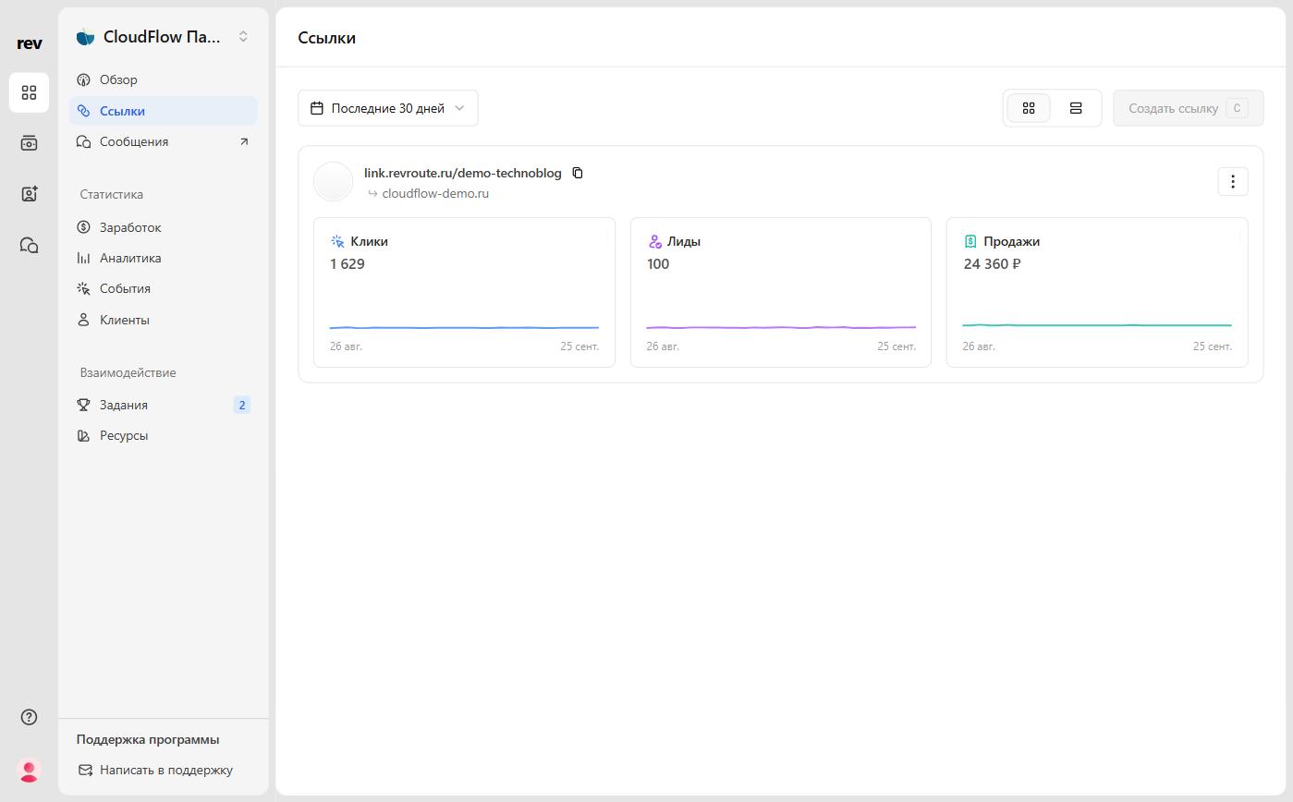Screen dimensions: 1293x802
Task: Click the Ссылки page heading
Action: coord(326,38)
